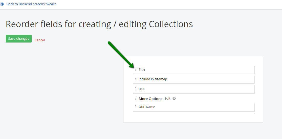
Task: Grab the drag handle for Include in sitemap
Action: pyautogui.click(x=136, y=79)
